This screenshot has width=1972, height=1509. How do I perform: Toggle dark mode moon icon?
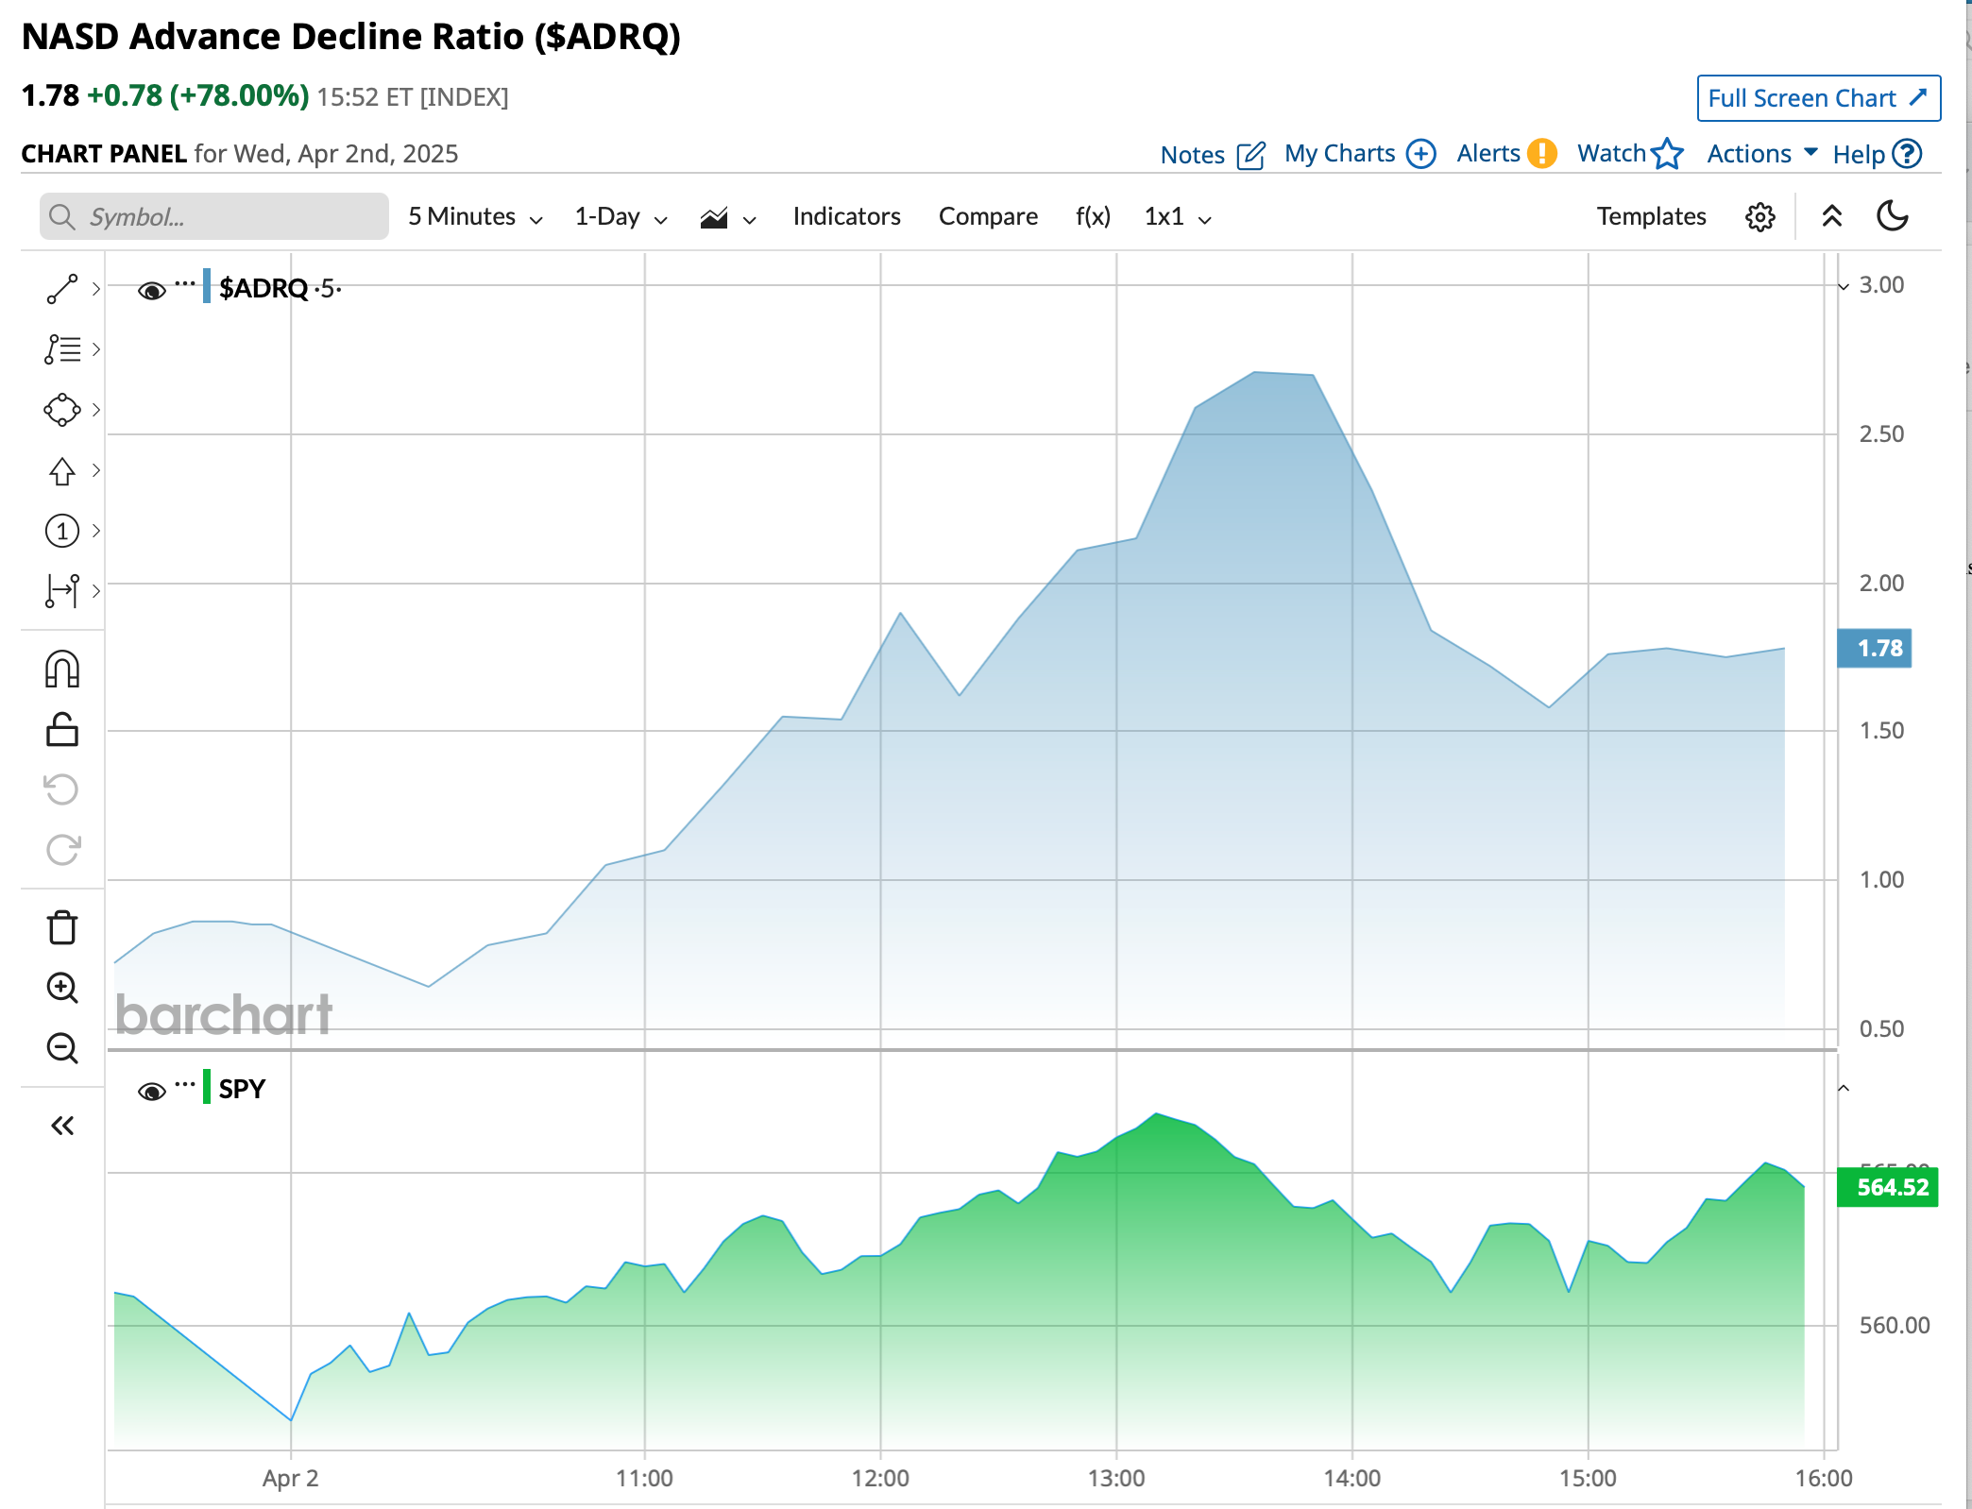1892,217
